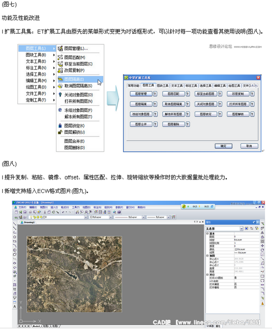Click the 冻结对象图层 snowflake icon

point(60,110)
